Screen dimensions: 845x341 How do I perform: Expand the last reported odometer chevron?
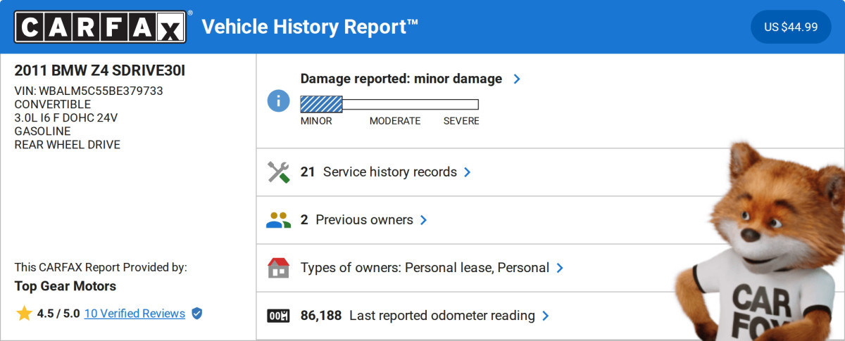(545, 316)
